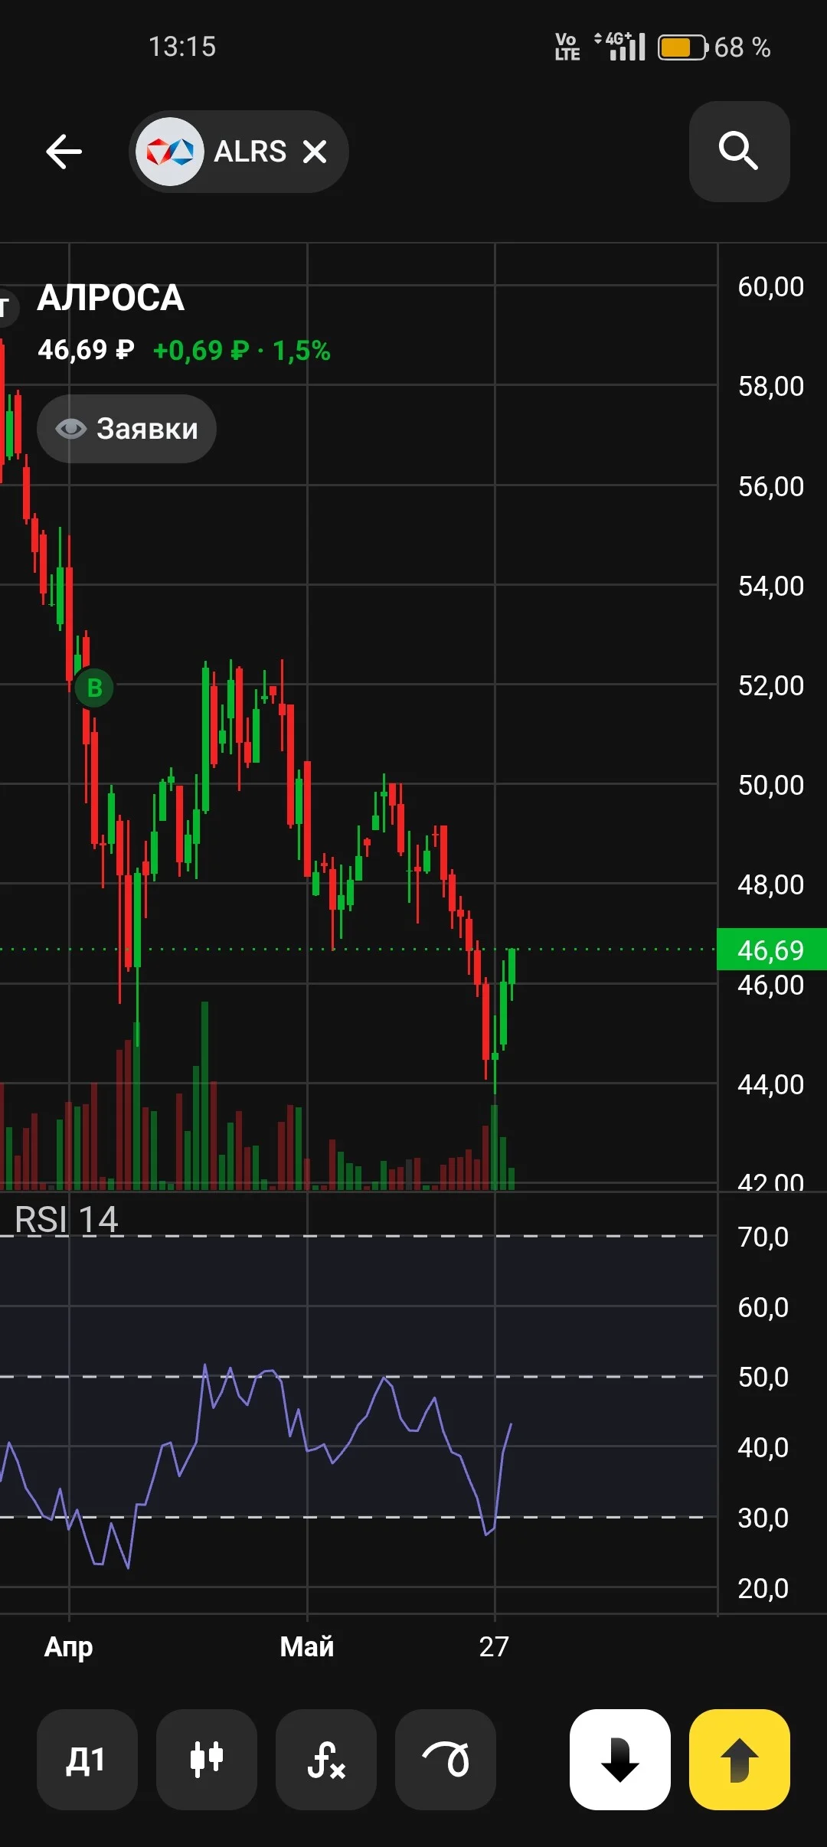The height and width of the screenshot is (1847, 827).
Task: Open the search magnifier button
Action: 739,152
